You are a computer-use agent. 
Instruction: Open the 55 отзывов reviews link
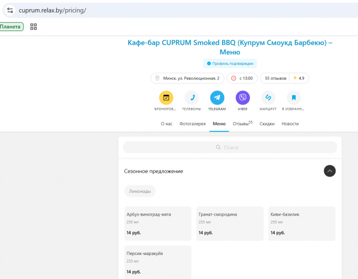pyautogui.click(x=276, y=78)
